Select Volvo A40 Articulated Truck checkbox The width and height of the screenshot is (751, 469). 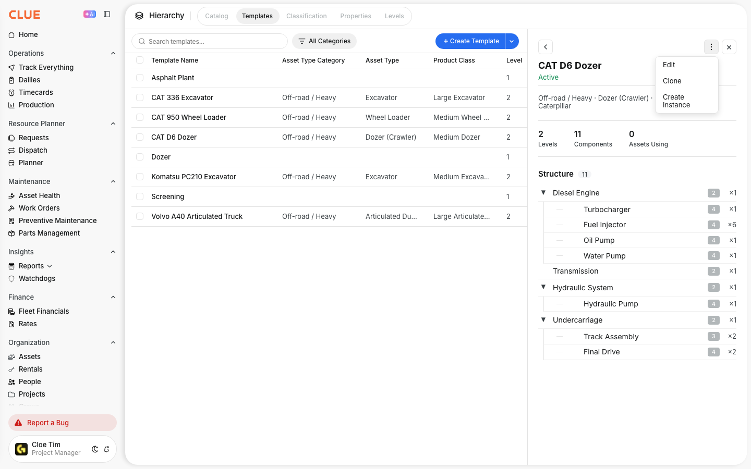tap(140, 216)
